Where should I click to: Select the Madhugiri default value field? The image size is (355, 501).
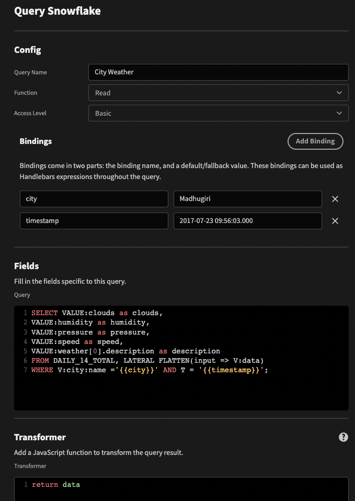point(247,199)
